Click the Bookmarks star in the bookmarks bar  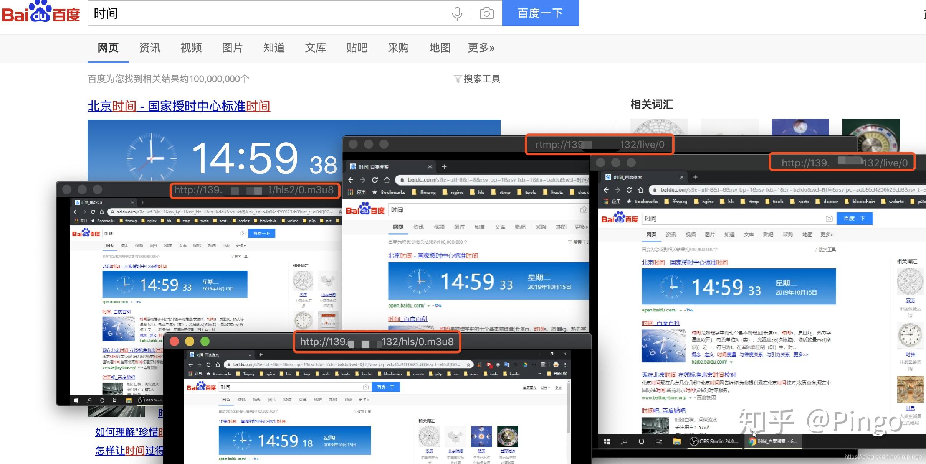click(629, 201)
